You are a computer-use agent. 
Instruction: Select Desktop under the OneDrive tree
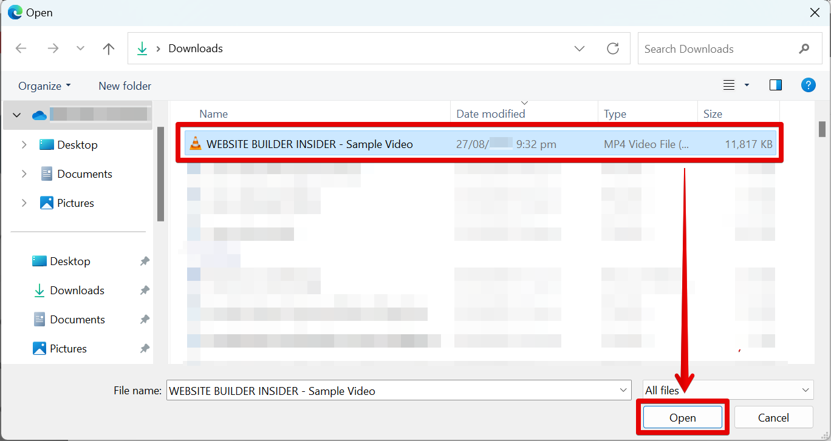click(x=77, y=145)
